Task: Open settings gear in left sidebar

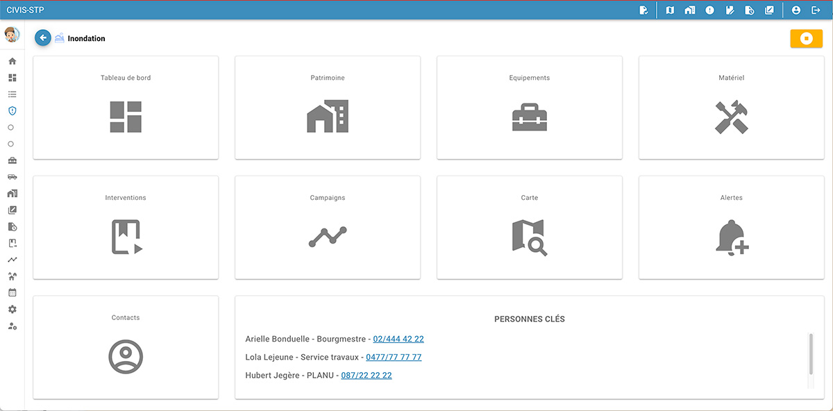Action: [x=12, y=310]
